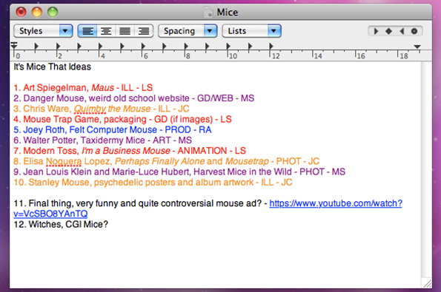Pick the decimal tab stop circle icon
This screenshot has height=292, width=441.
click(414, 31)
